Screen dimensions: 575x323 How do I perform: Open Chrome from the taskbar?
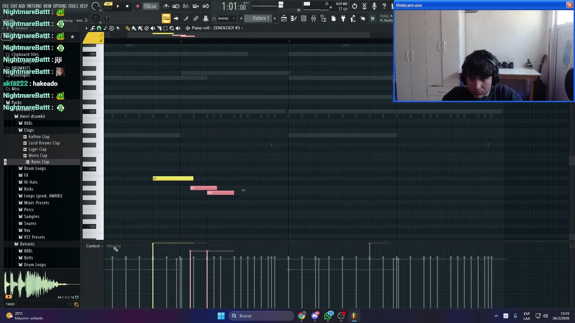[x=301, y=316]
